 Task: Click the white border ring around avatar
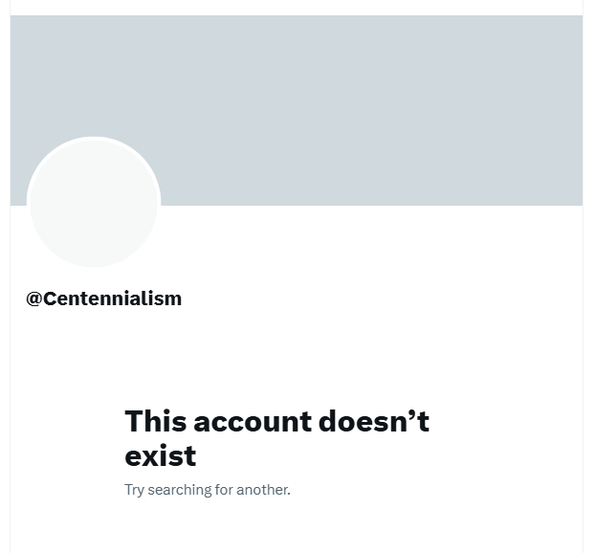[94, 138]
